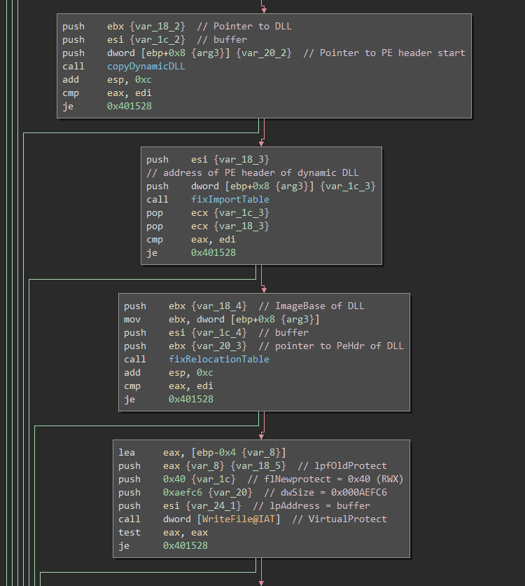This screenshot has height=586, width=525.
Task: Click the 'pop ecx {var_1c_3}' instruction
Action: point(207,212)
